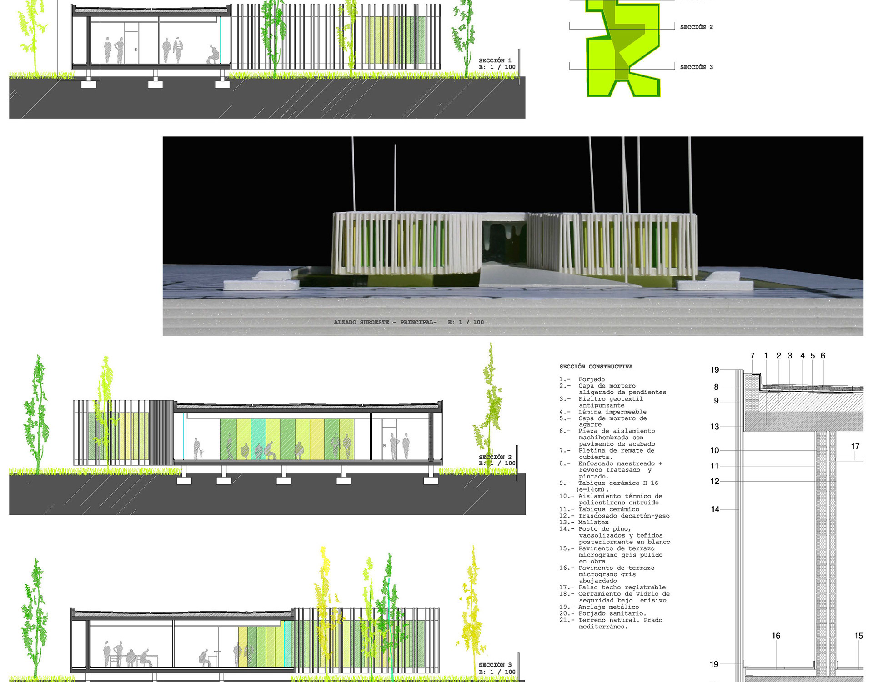Click legend entry '4.- Lámina impermeable'
Image resolution: width=873 pixels, height=682 pixels.
tap(603, 412)
